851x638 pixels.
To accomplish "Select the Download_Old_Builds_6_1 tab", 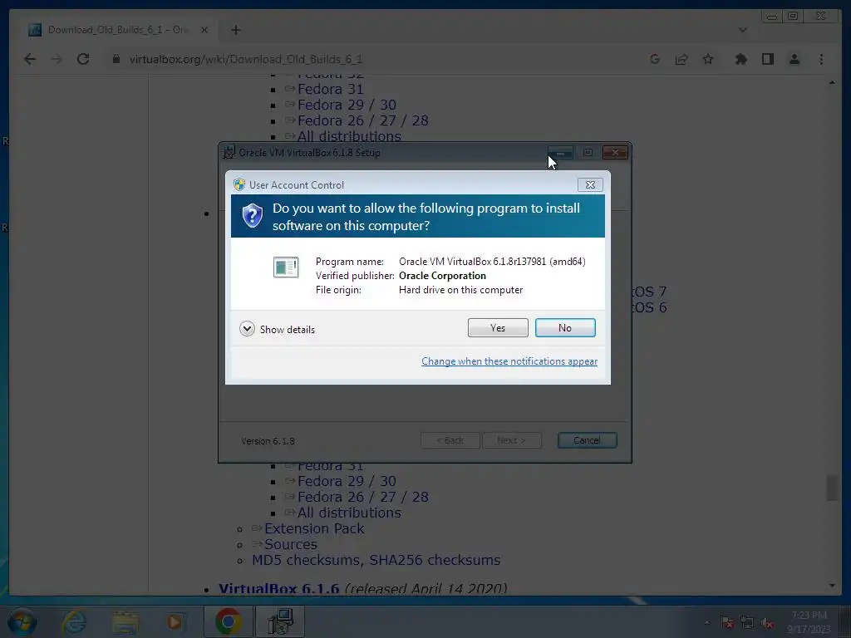I will [116, 30].
